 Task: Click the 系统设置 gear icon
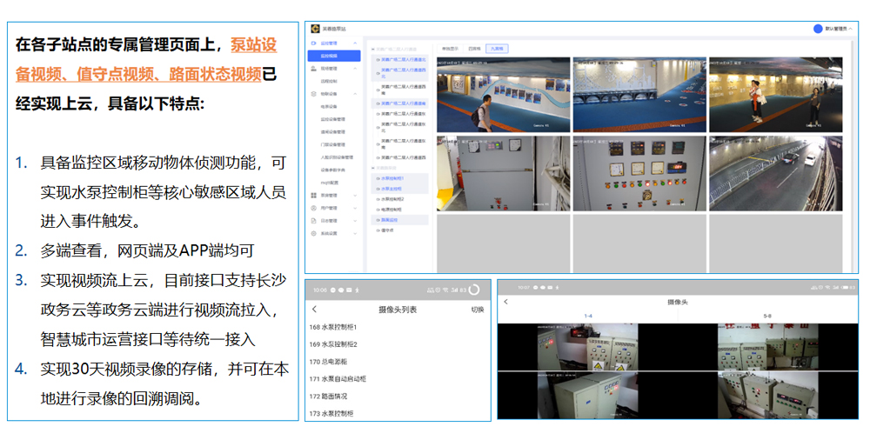click(x=313, y=234)
